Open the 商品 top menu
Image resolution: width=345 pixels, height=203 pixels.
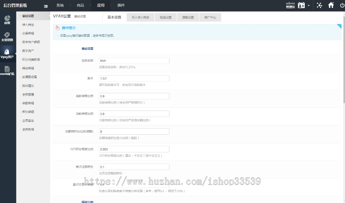pyautogui.click(x=80, y=5)
